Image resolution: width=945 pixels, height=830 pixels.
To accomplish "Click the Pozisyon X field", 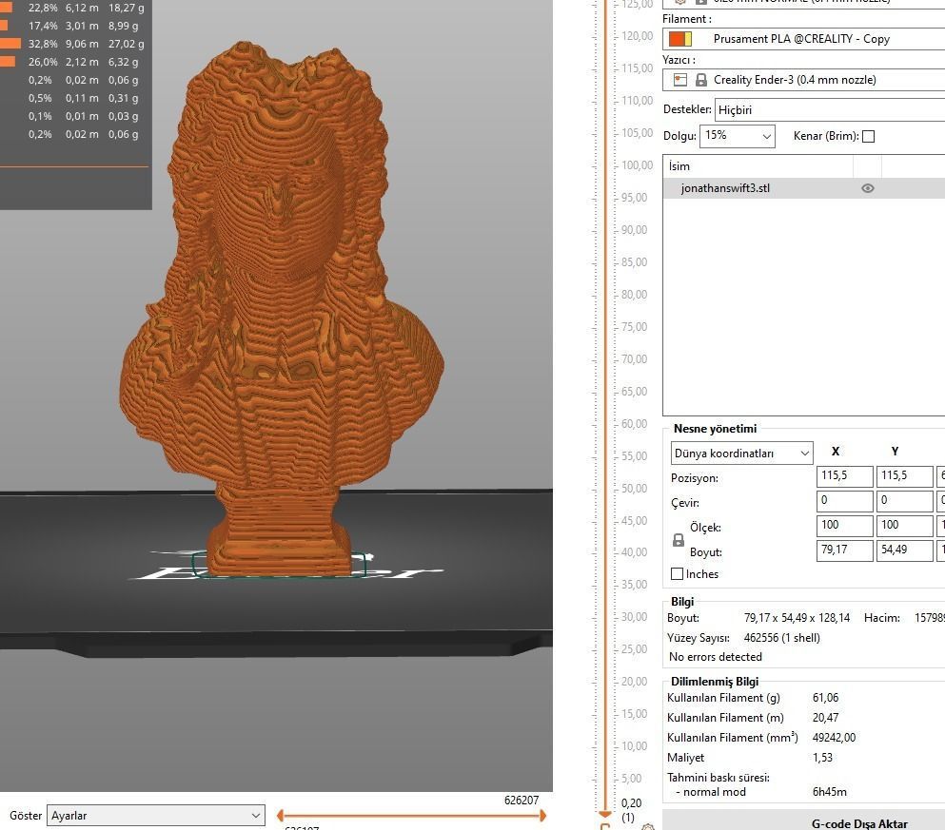I will (844, 476).
